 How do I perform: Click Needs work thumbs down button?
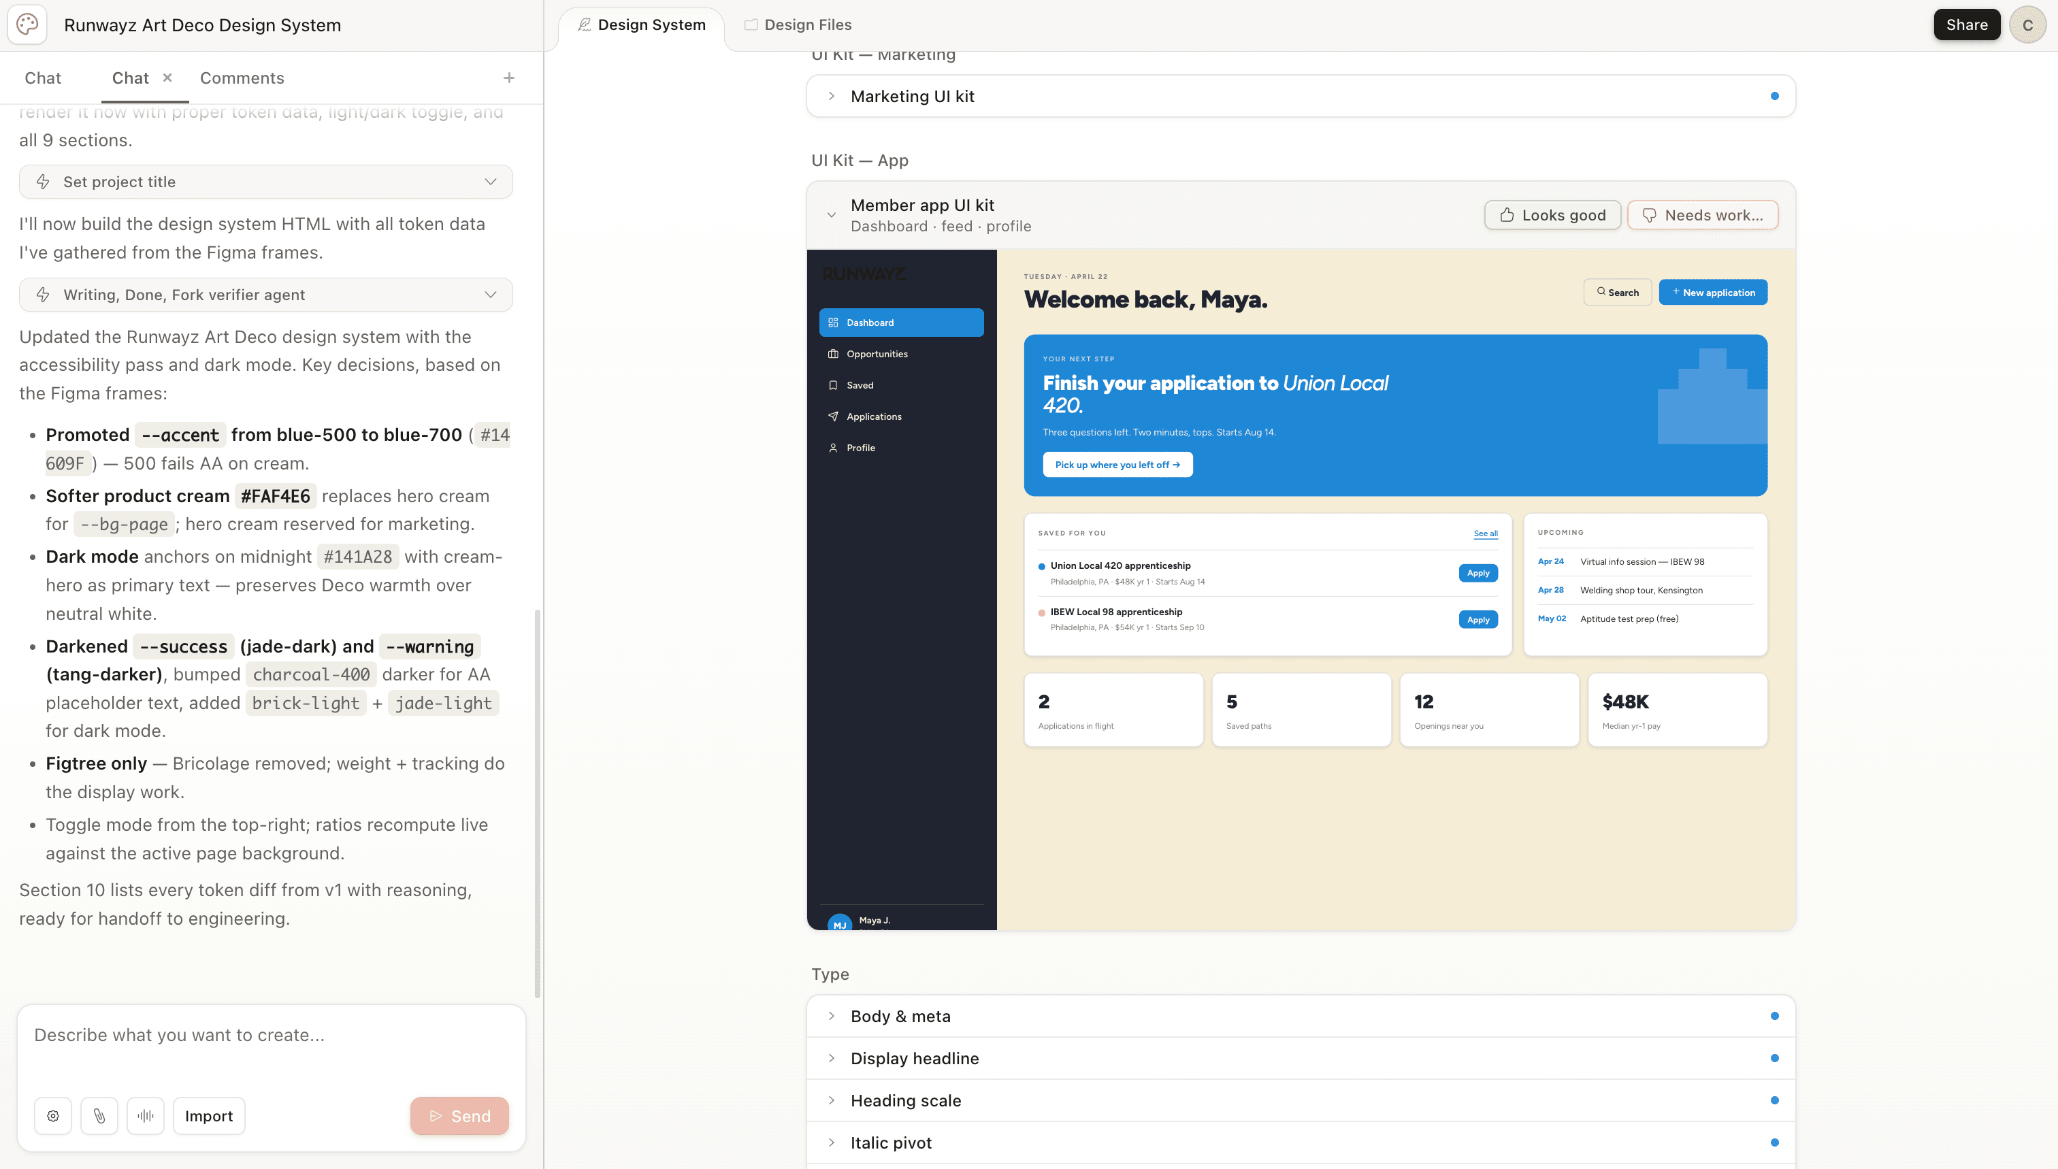1702,215
